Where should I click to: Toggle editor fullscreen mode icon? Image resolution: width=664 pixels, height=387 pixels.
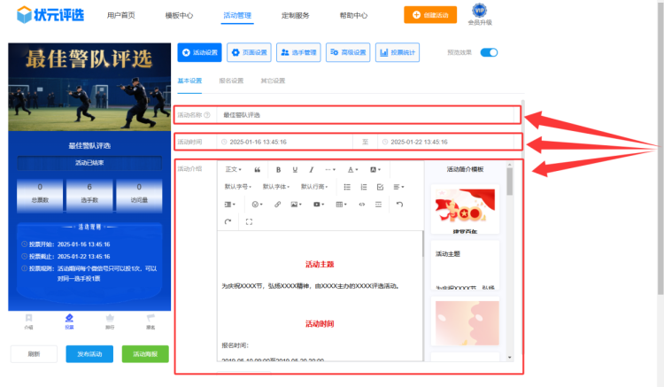(x=249, y=221)
